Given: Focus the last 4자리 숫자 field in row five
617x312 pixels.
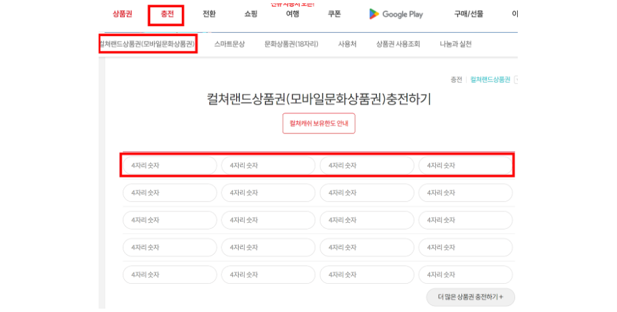Looking at the screenshot, I should pos(465,274).
